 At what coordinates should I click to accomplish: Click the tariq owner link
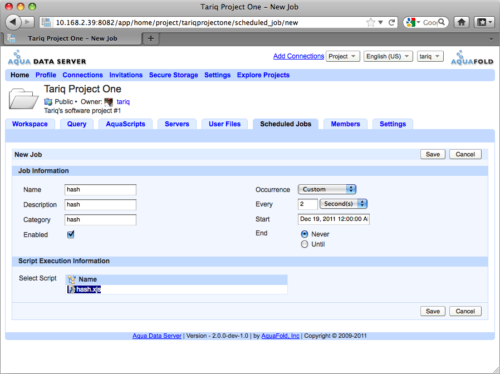pos(123,102)
